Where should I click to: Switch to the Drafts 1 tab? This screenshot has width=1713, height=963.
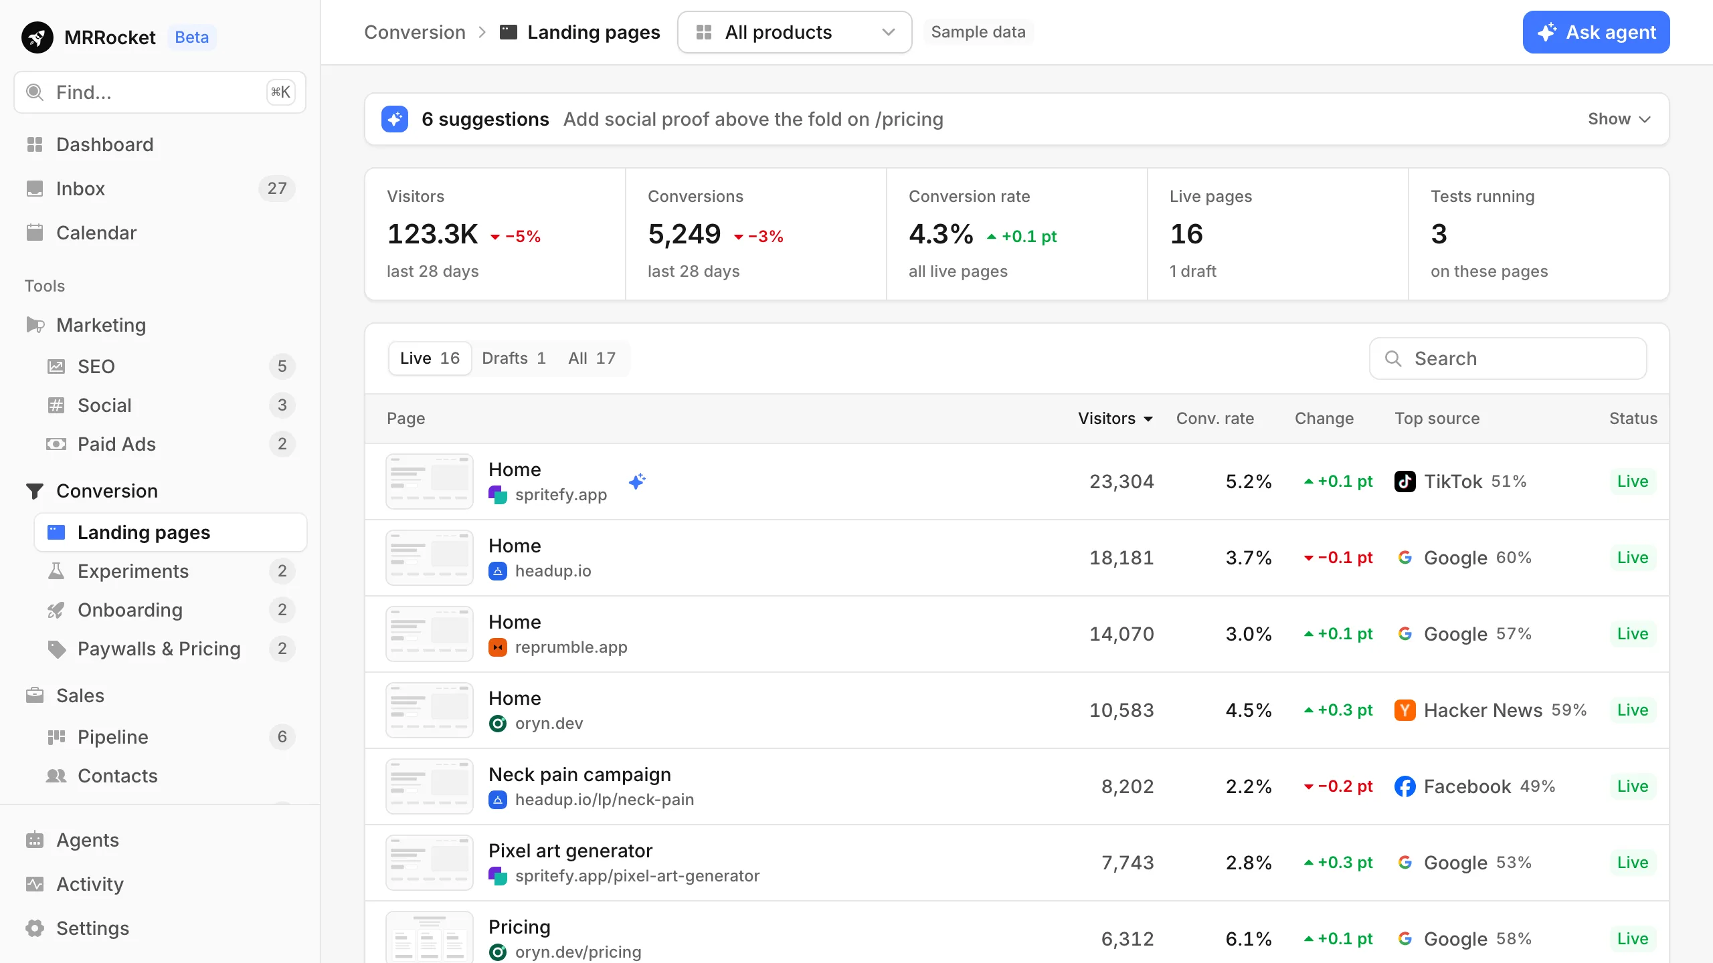pyautogui.click(x=514, y=358)
